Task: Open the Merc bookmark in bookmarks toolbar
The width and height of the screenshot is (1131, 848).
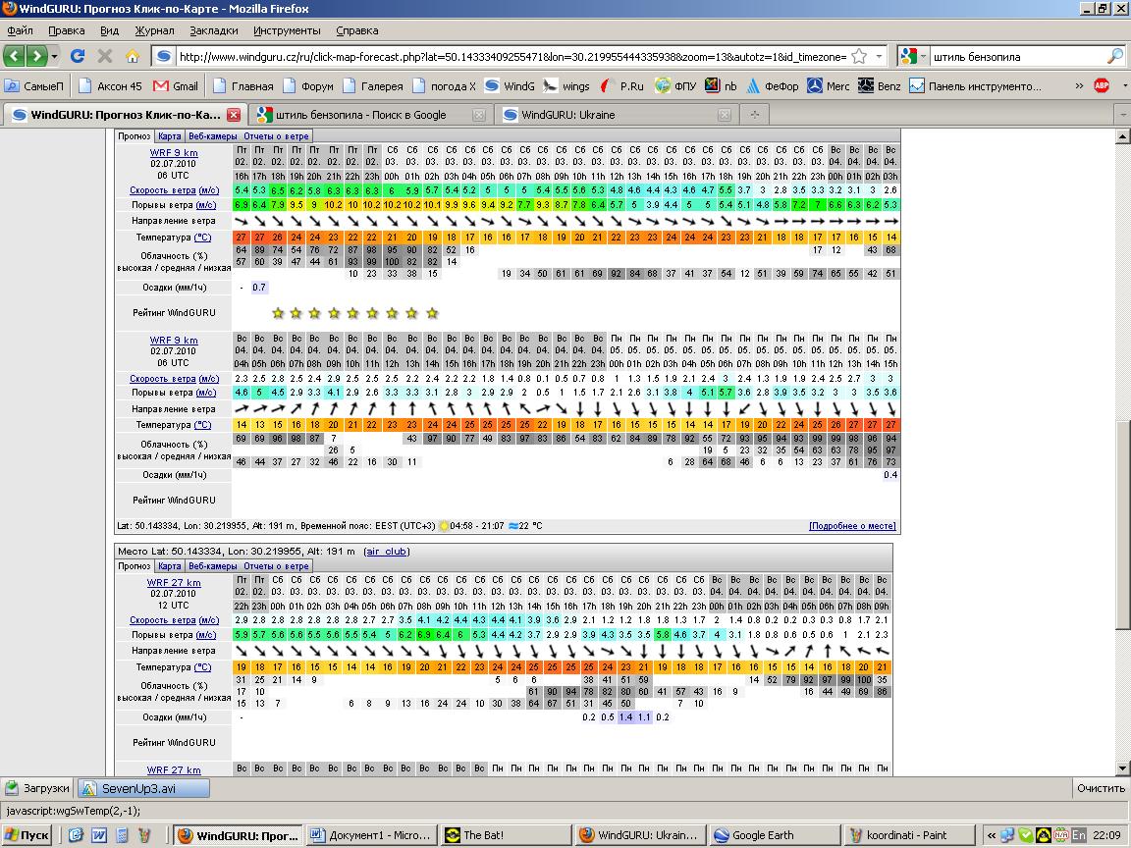Action: pyautogui.click(x=829, y=85)
